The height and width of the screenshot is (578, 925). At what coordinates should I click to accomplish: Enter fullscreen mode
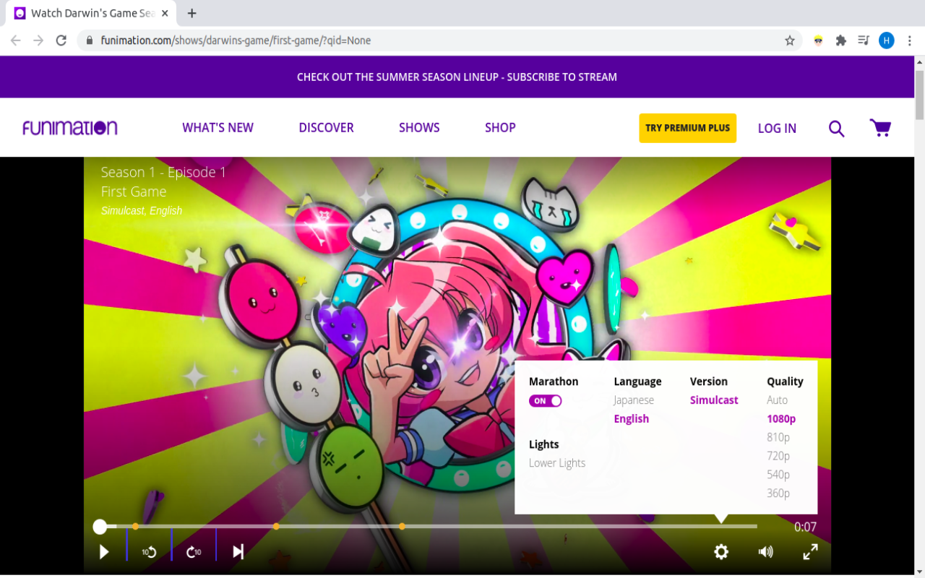pos(810,551)
